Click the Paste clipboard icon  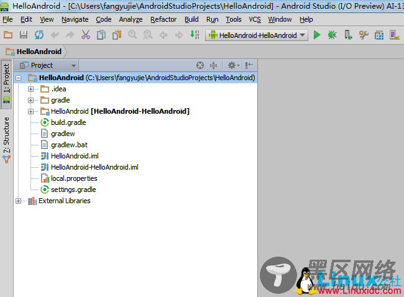[x=117, y=35]
